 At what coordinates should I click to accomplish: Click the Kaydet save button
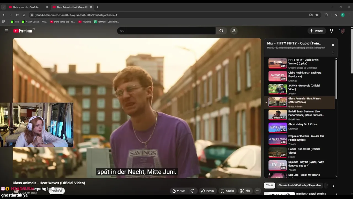(x=227, y=191)
